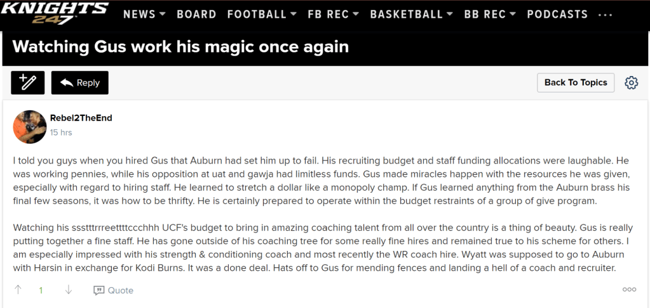Viewport: 650px width, 308px height.
Task: Click the Knights 247 logo
Action: [x=55, y=13]
